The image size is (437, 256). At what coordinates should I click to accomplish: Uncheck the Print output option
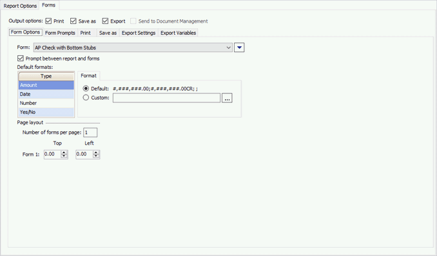tap(48, 21)
